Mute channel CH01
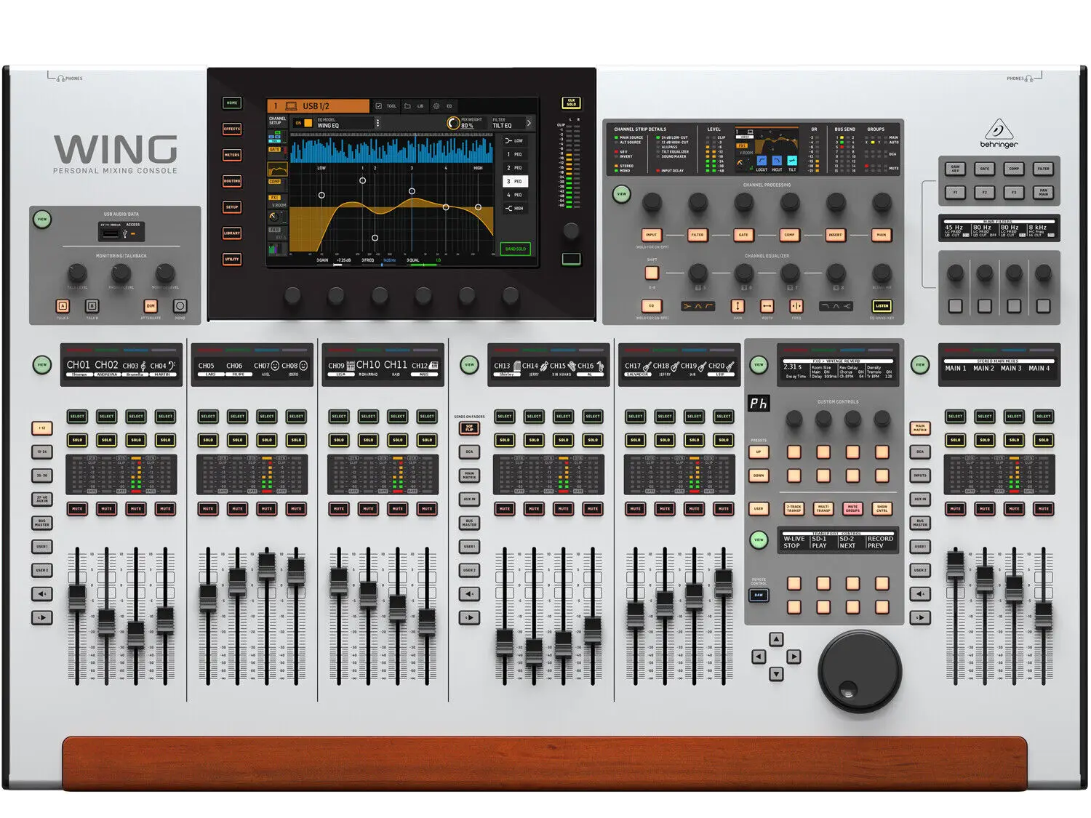Viewport: 1091px width, 818px height. [x=77, y=509]
